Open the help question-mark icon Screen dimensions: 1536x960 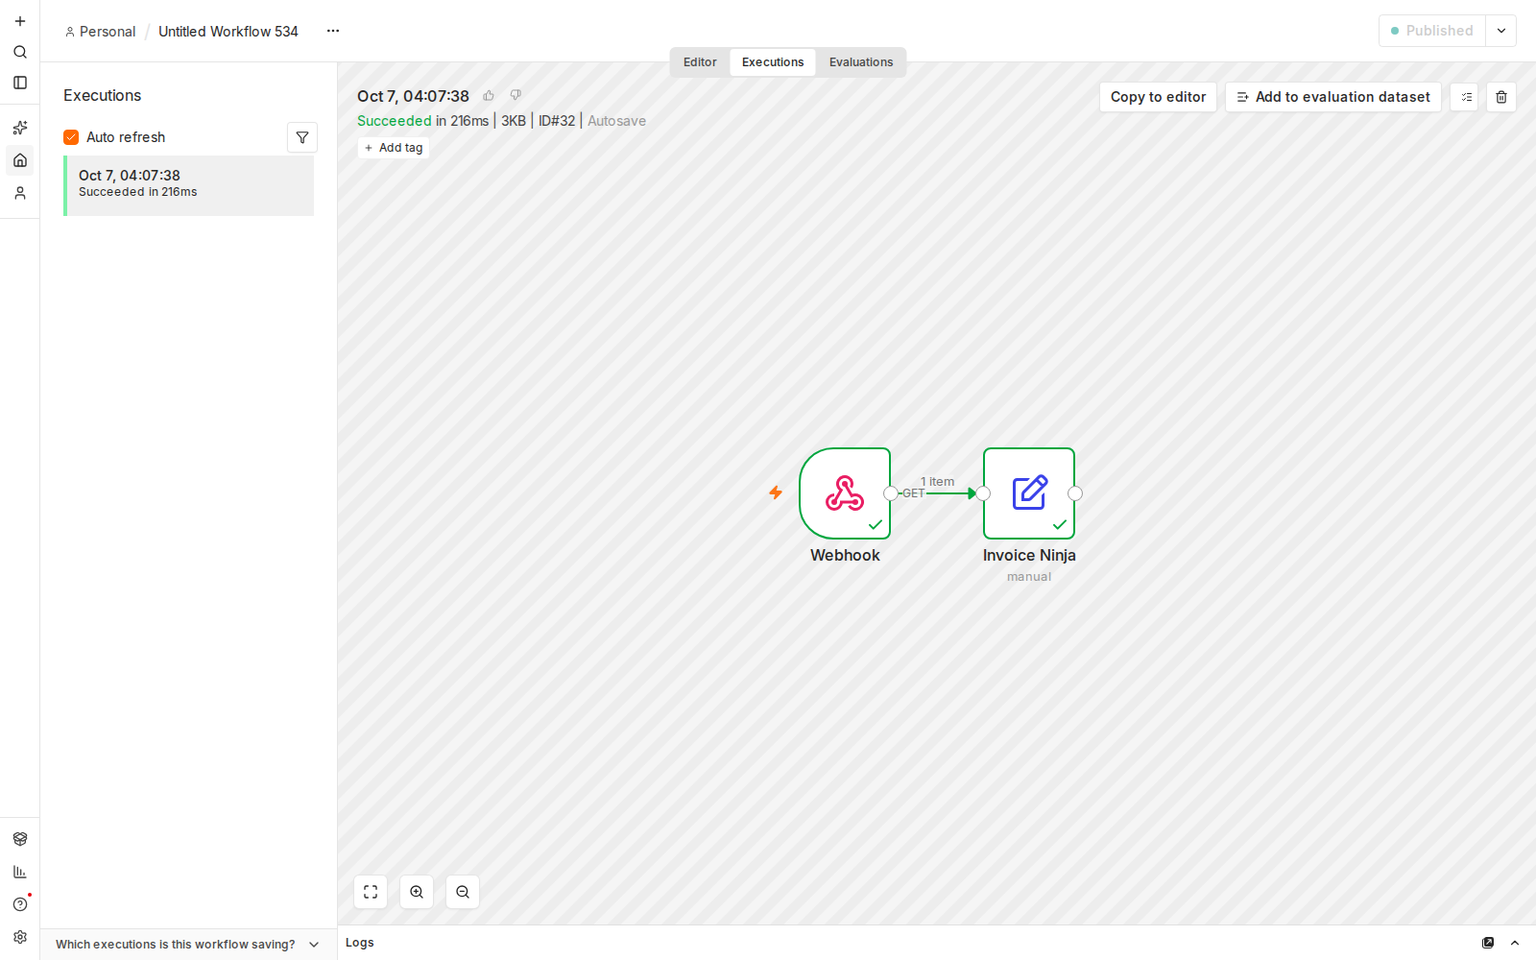[20, 904]
